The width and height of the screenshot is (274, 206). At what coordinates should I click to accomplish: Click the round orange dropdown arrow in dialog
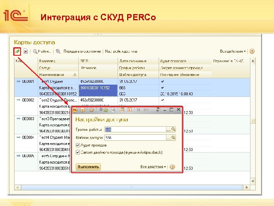(83, 110)
